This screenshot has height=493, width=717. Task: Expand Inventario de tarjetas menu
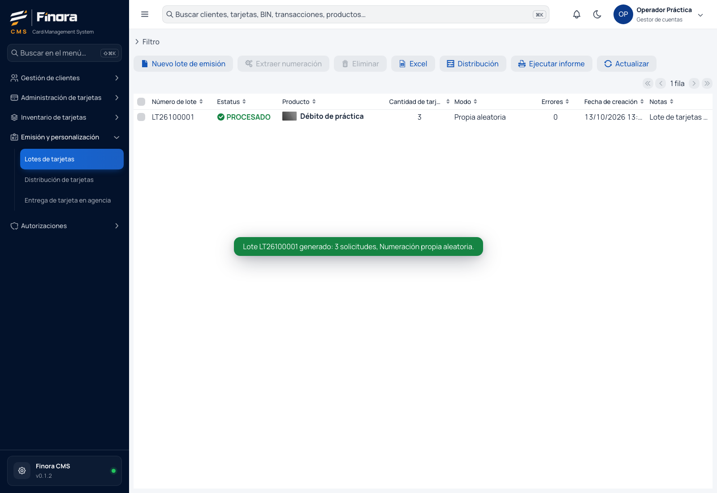point(65,117)
